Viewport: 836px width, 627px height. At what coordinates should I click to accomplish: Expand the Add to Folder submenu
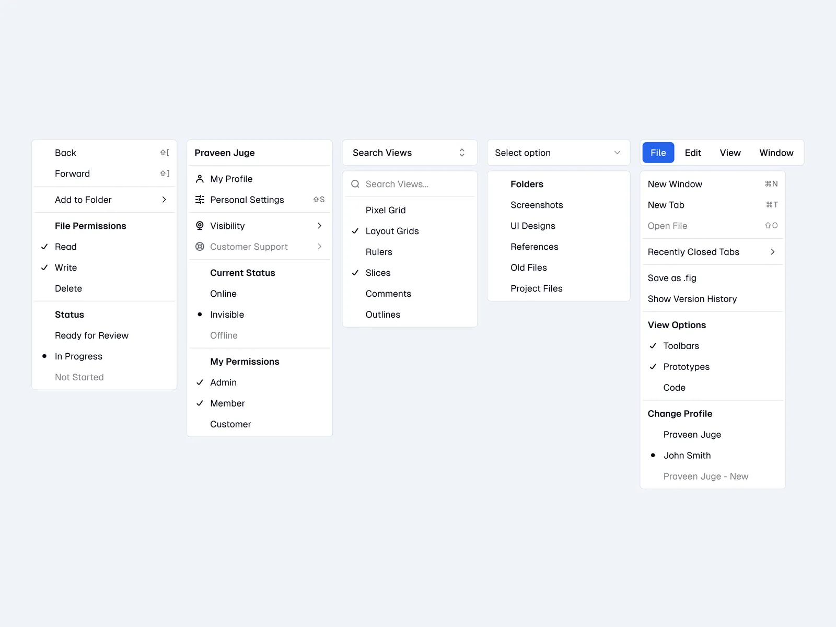tap(164, 200)
